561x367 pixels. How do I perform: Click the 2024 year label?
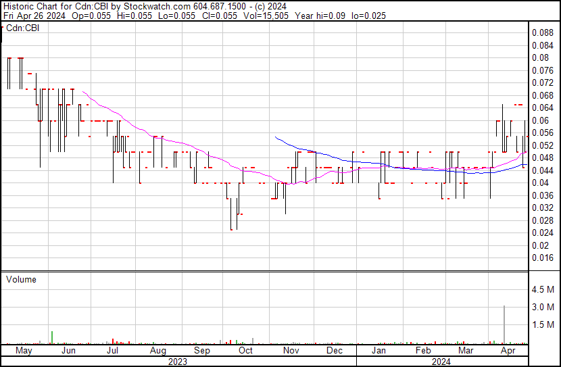[442, 362]
